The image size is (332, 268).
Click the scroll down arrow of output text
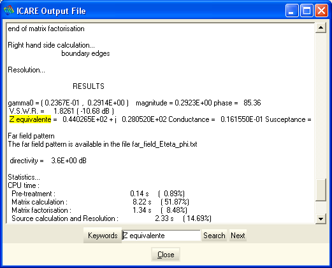point(321,218)
